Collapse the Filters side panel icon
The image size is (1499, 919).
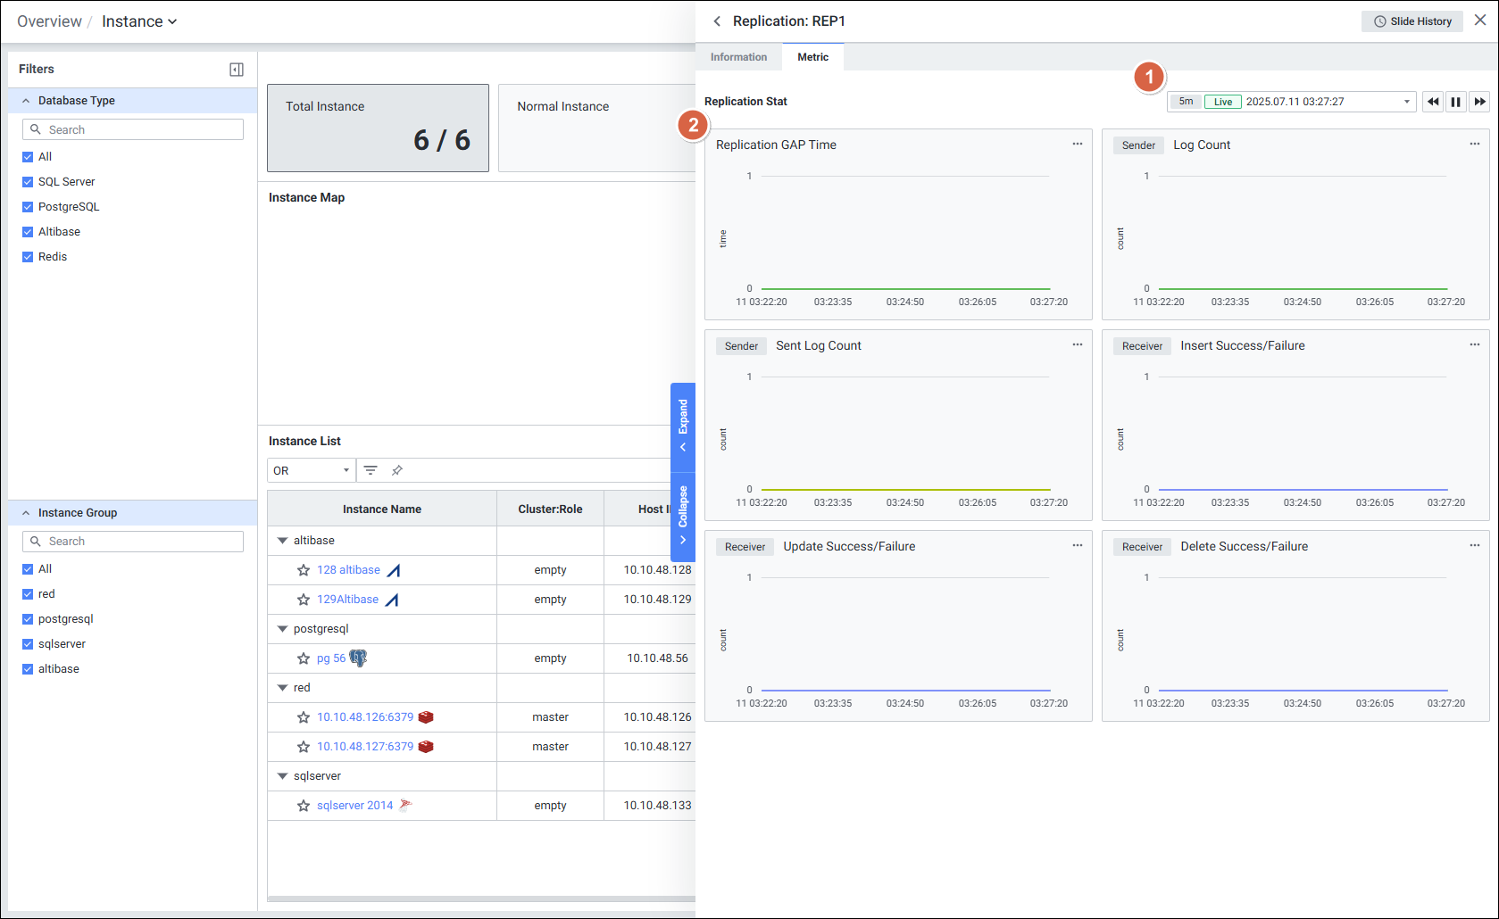coord(237,70)
